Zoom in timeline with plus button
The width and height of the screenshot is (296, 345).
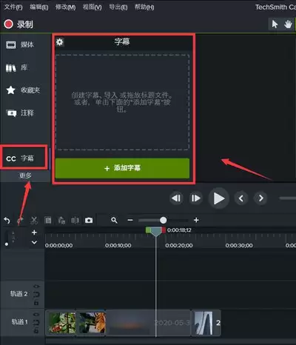click(196, 220)
